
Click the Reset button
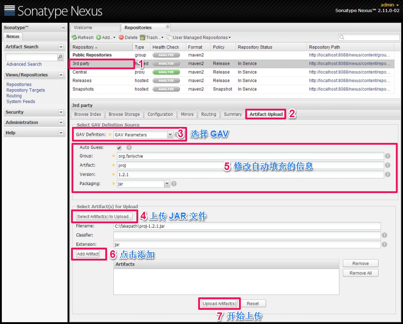(253, 304)
